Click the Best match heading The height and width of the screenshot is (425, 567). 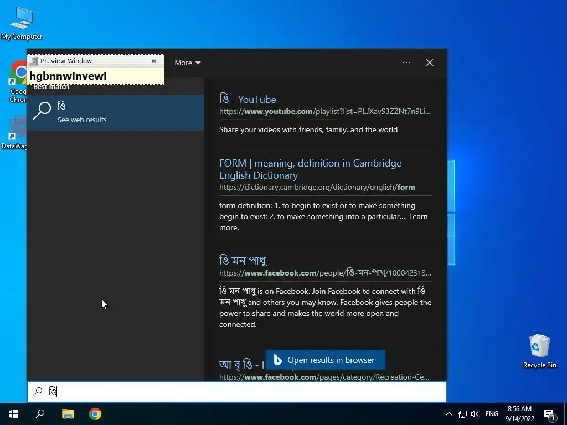tap(51, 87)
